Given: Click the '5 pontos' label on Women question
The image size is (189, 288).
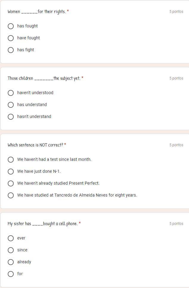Looking at the screenshot, I should (x=176, y=12).
